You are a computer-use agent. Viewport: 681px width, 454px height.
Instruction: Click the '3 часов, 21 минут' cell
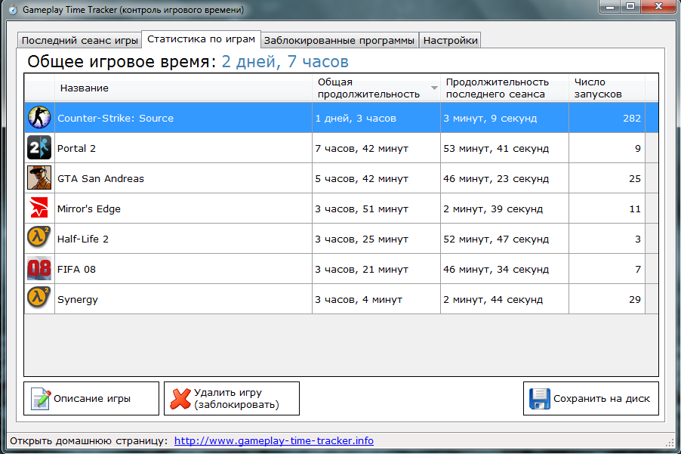coord(376,269)
